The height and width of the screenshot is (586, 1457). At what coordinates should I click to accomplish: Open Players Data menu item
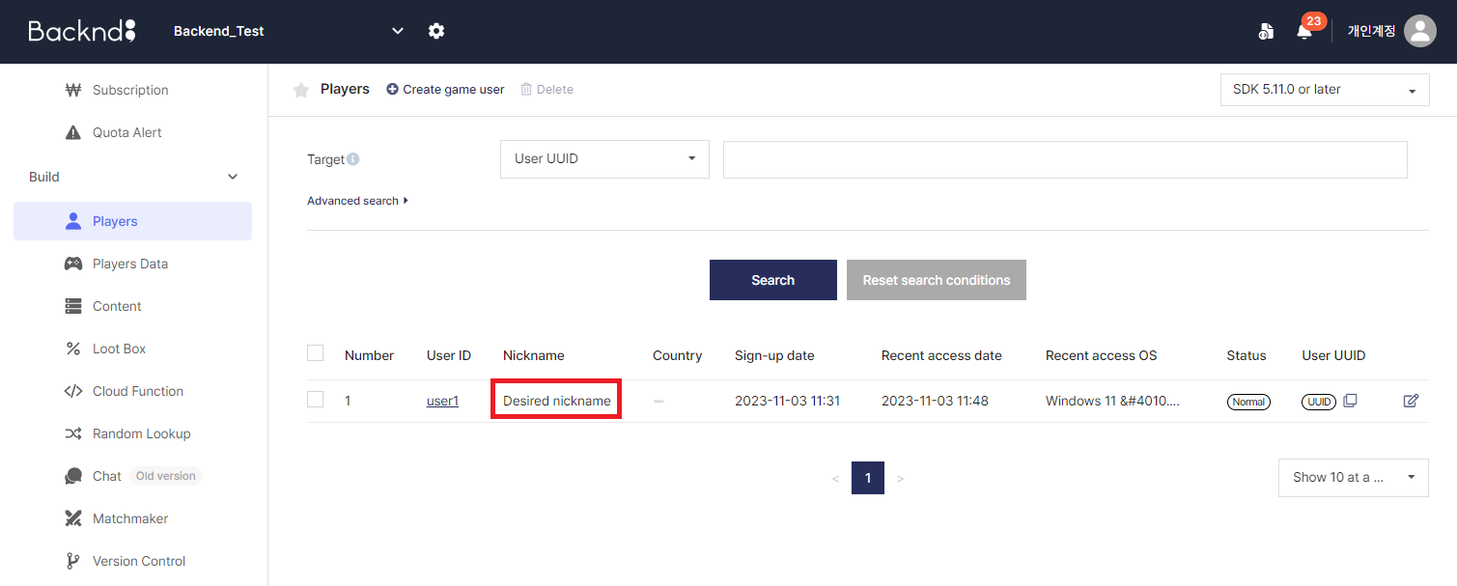click(130, 264)
